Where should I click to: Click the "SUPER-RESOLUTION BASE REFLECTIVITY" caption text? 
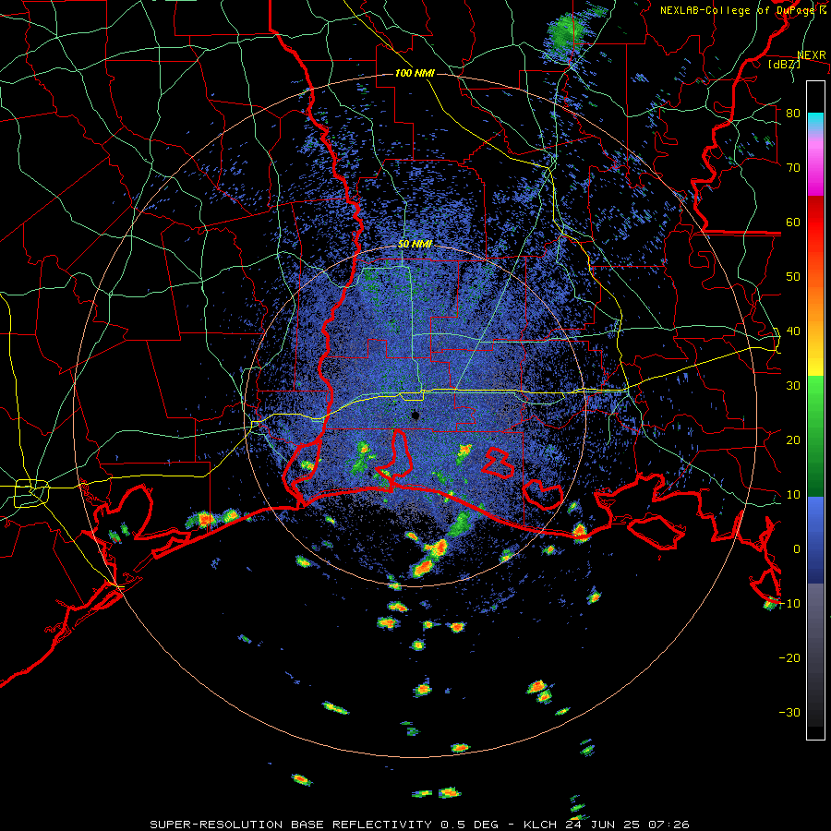click(291, 825)
